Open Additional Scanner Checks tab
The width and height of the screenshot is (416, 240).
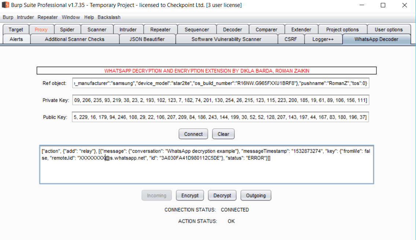click(x=74, y=39)
